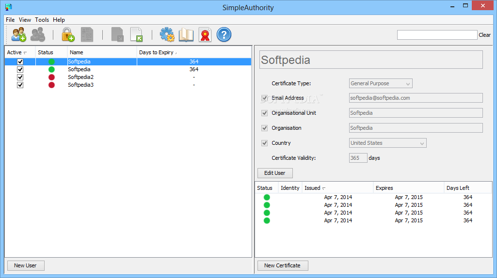Sort certificates by Issued column header
Viewport: 497px width, 278px height.
[x=338, y=188]
